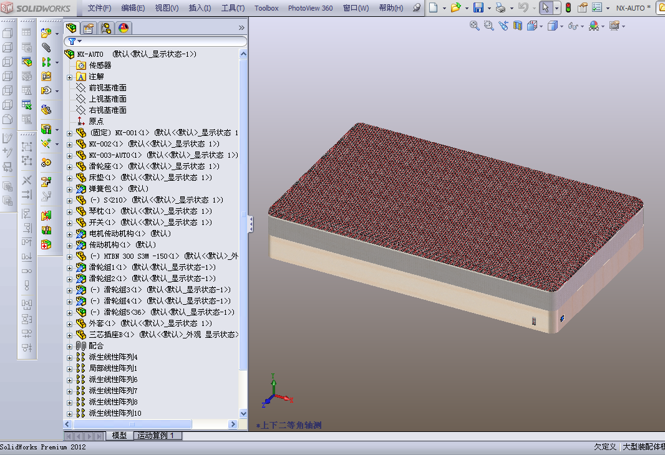Screen dimensions: 665x455
Task: Click the Hide/Show Items glasses icon
Action: (573, 26)
